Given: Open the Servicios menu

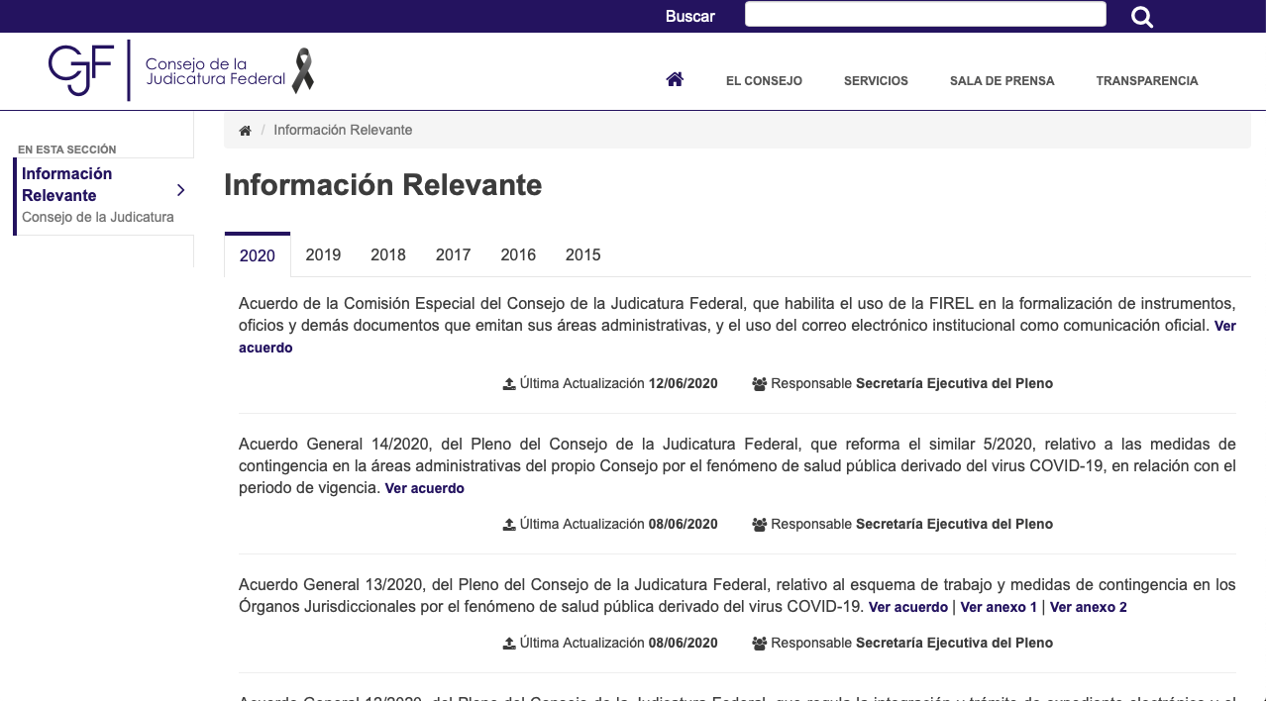Looking at the screenshot, I should (x=876, y=81).
